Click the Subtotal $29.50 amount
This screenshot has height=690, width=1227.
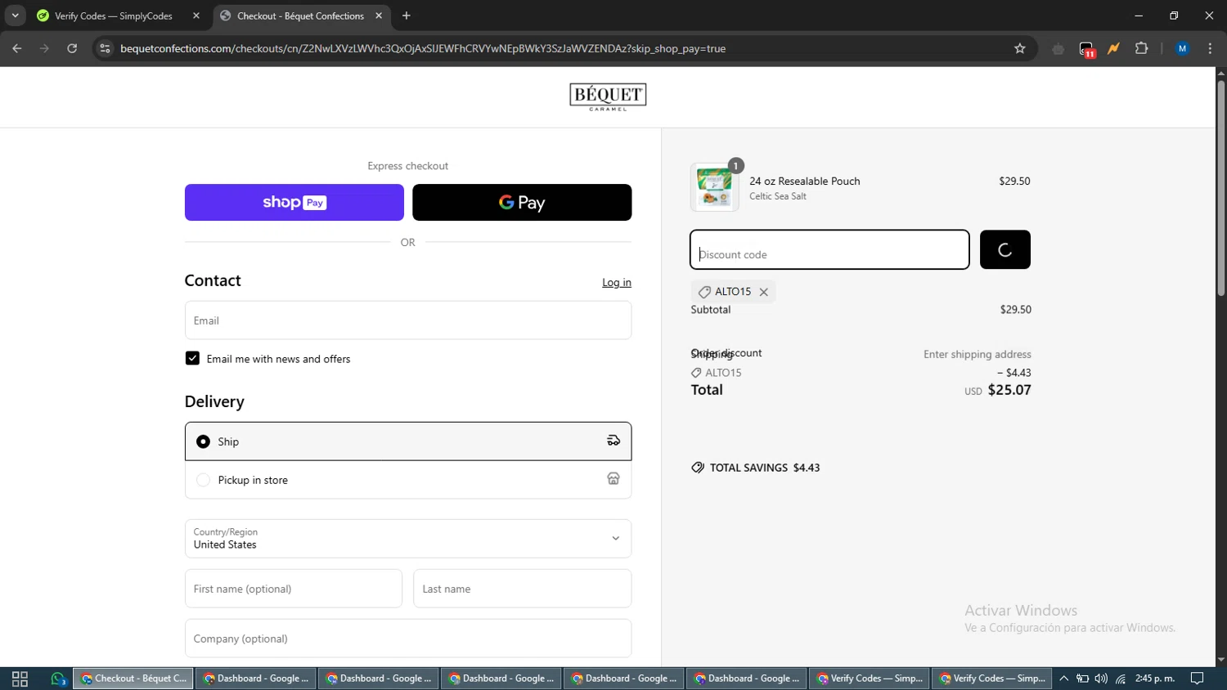click(x=1015, y=310)
